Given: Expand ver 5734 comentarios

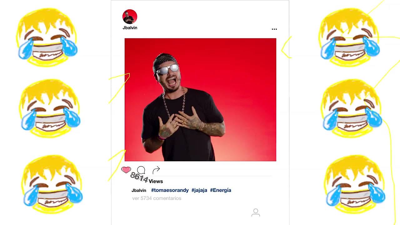Looking at the screenshot, I should (x=157, y=198).
